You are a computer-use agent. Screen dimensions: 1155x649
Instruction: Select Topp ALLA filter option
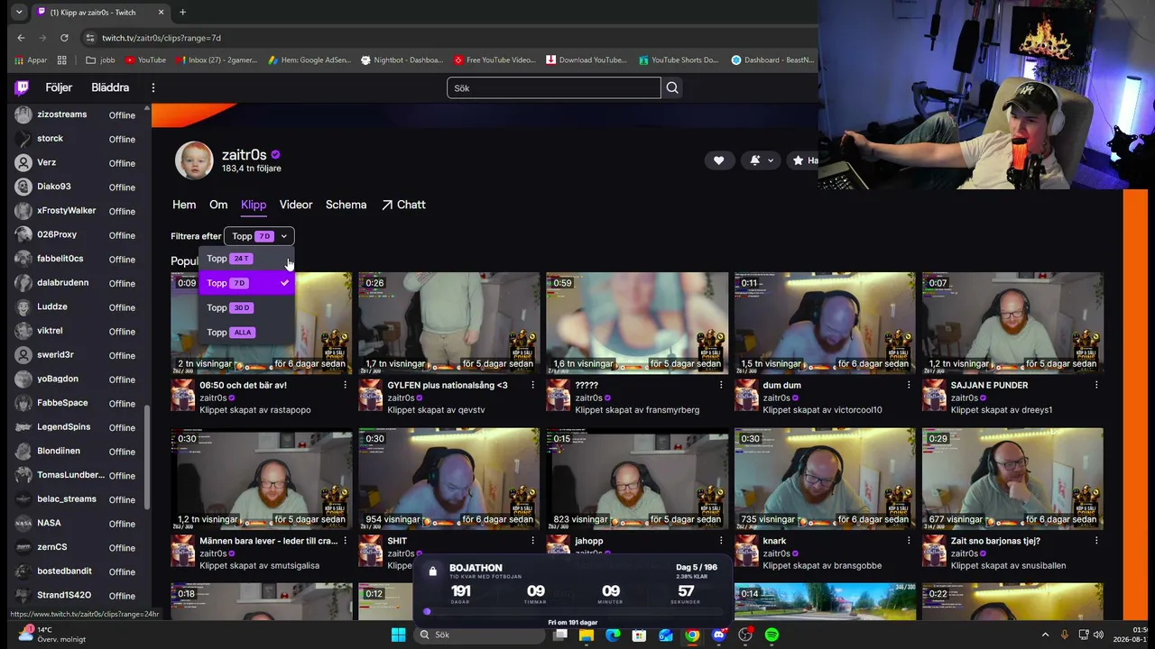(x=246, y=332)
